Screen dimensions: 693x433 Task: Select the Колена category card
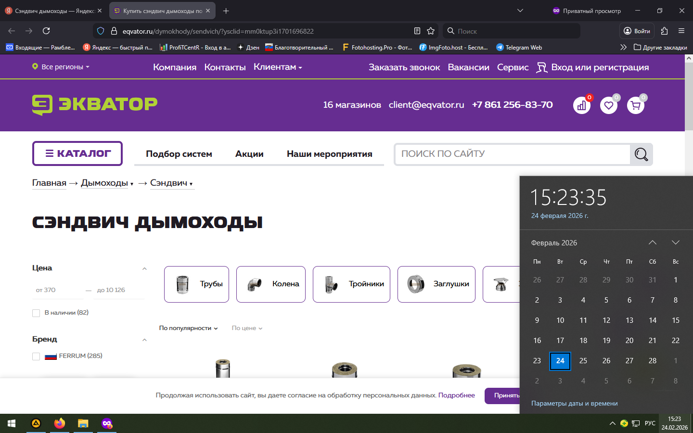pyautogui.click(x=271, y=284)
